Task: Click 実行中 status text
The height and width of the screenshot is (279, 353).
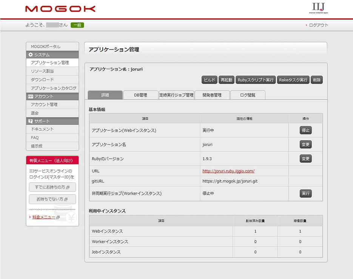Action: point(208,130)
